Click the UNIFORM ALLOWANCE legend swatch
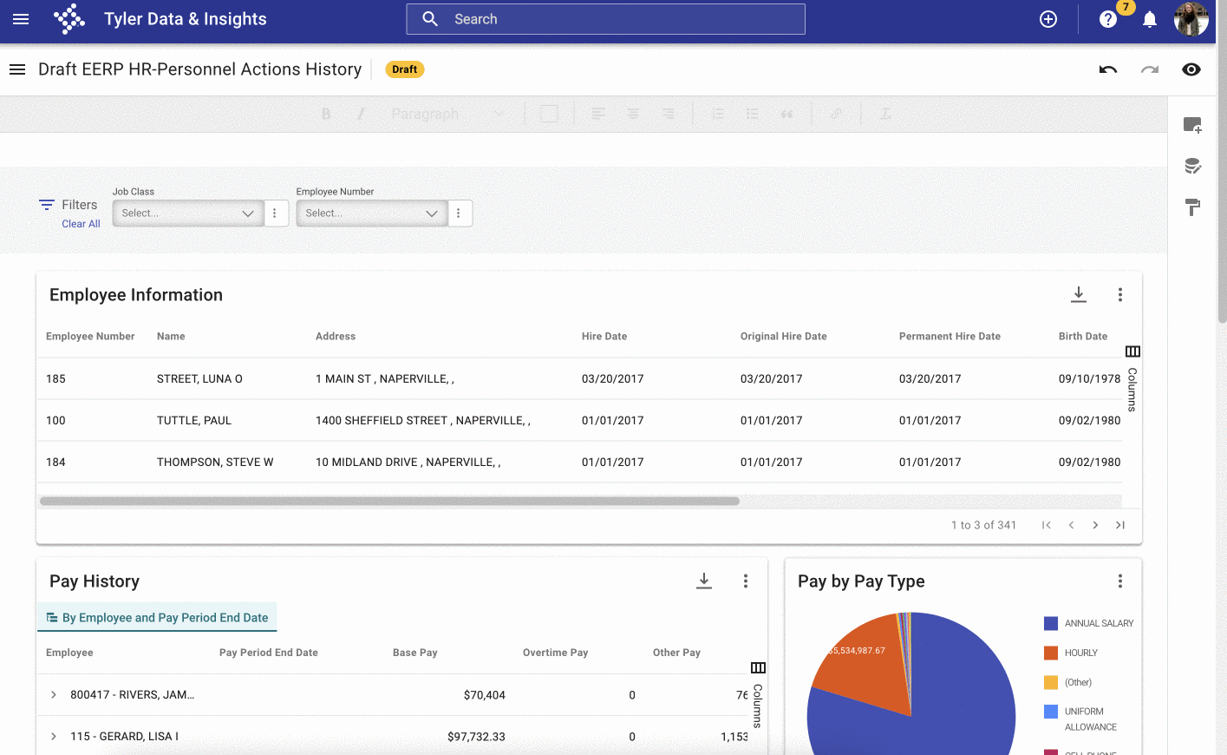 point(1051,712)
